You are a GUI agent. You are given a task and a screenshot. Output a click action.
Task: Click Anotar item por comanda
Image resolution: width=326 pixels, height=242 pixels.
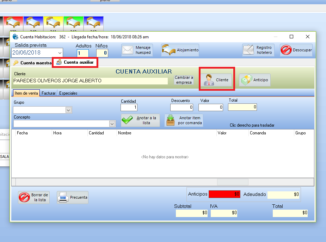pyautogui.click(x=184, y=121)
